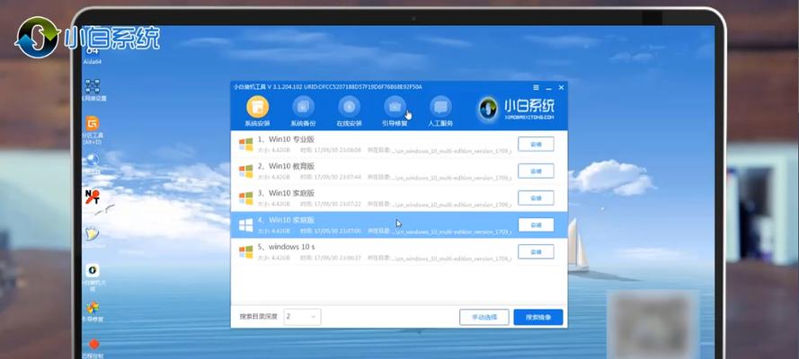This screenshot has height=359, width=799.
Task: Open the 系统安装 tab
Action: click(x=257, y=111)
